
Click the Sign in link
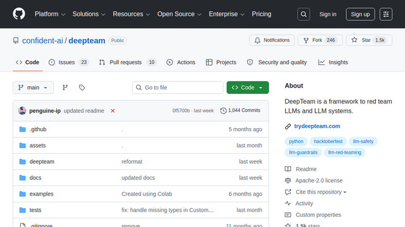(x=328, y=14)
